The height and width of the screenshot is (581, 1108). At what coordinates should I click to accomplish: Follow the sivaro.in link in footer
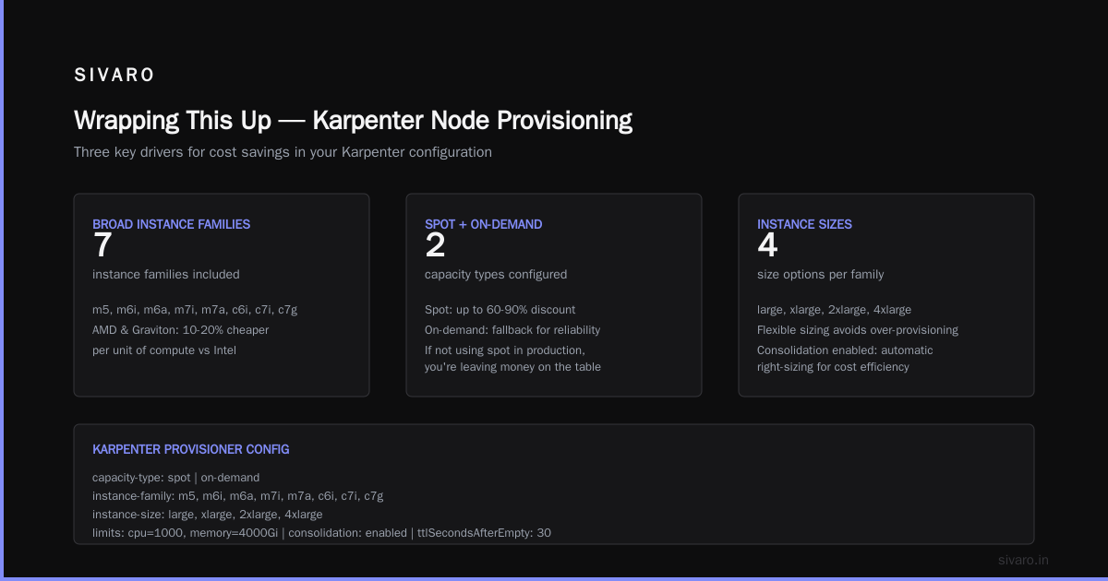(x=1024, y=560)
